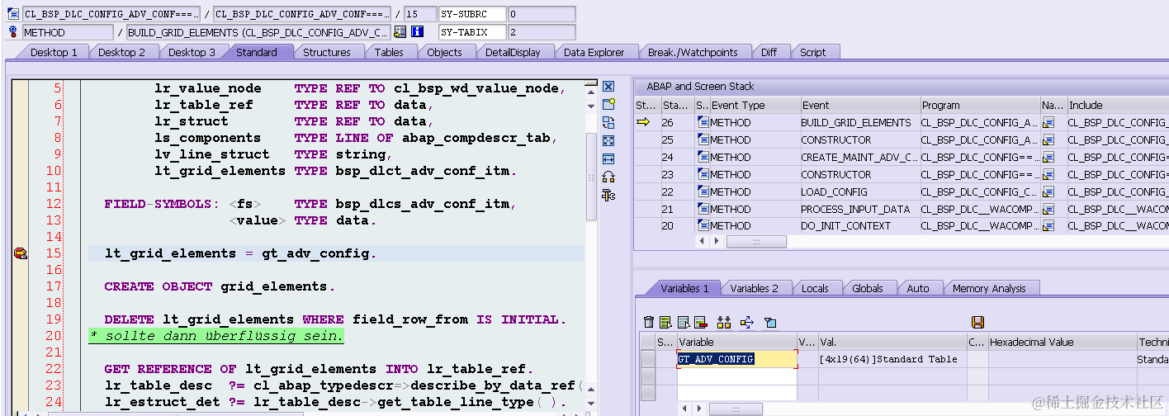Open the DetailDisplay tab
Image resolution: width=1169 pixels, height=416 pixels.
coord(513,52)
